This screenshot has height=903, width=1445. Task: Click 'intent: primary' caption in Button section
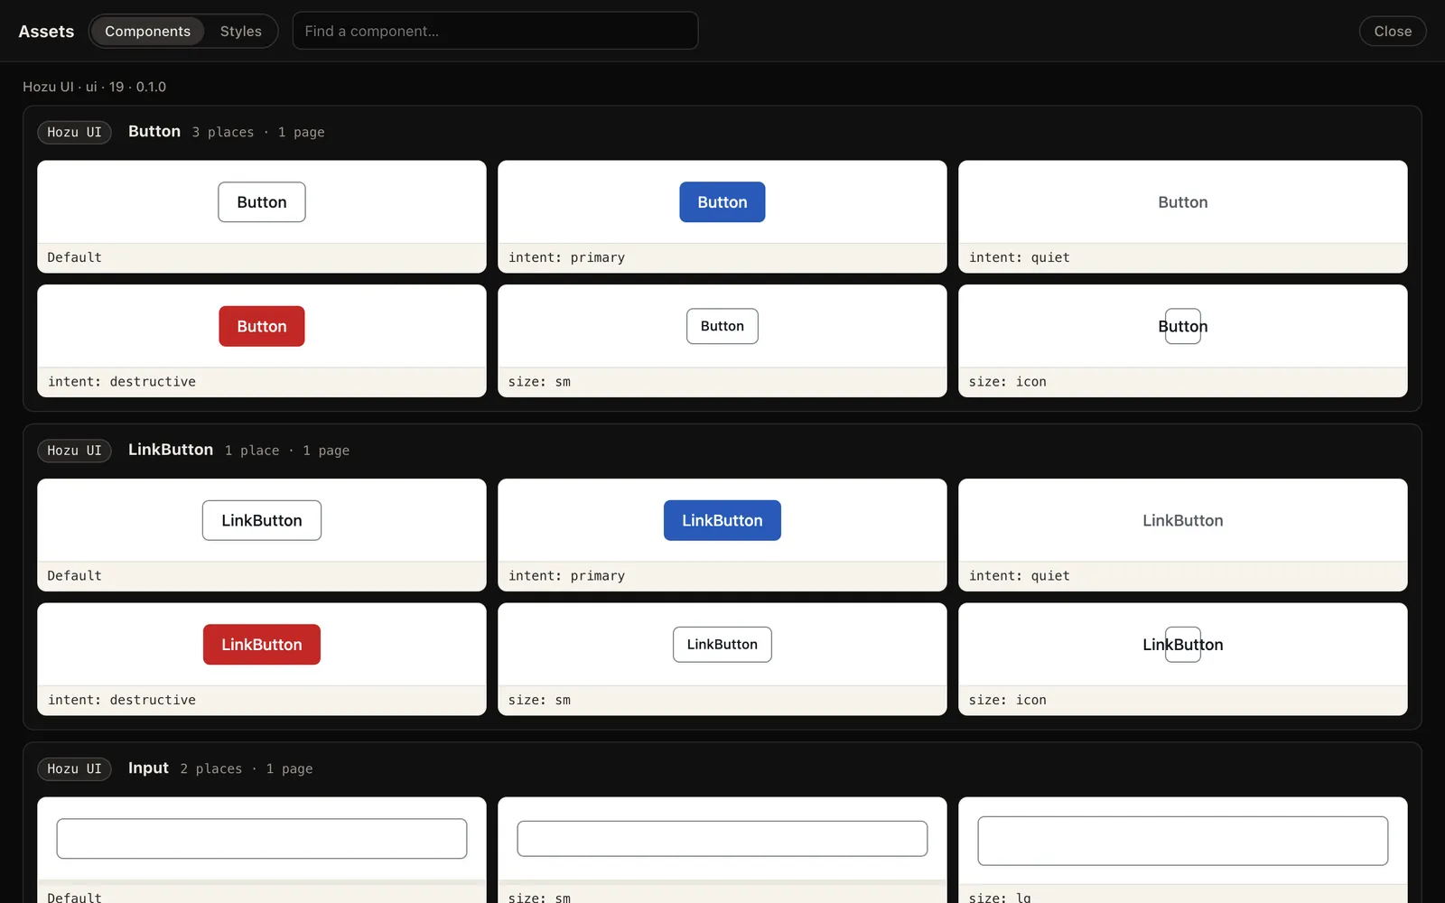pyautogui.click(x=566, y=257)
